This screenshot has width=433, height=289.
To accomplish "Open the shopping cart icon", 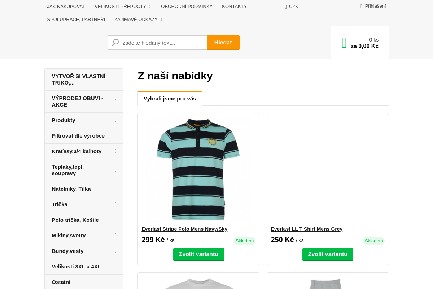I will click(x=344, y=42).
